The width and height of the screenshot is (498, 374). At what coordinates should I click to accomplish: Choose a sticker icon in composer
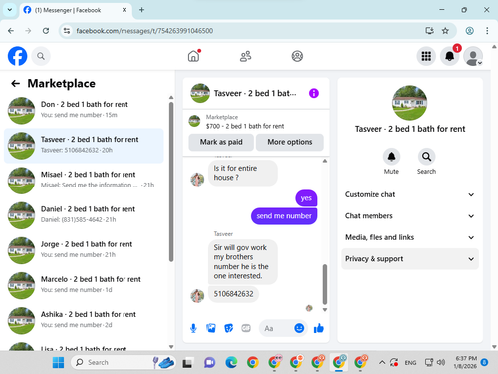(229, 328)
